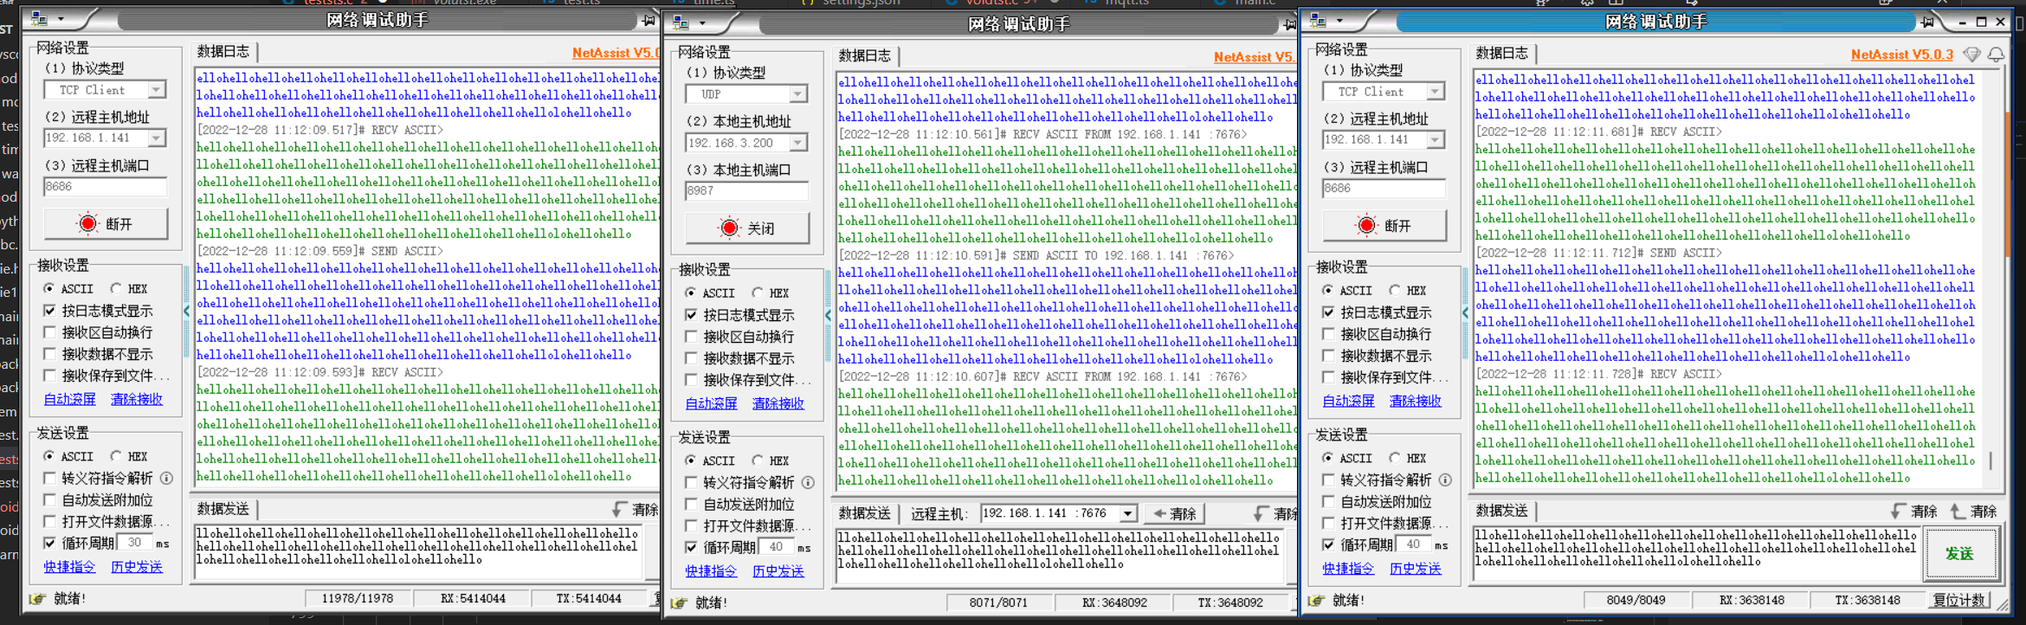
Task: Click the 清除接收 link in the leftmost window
Action: 137,399
